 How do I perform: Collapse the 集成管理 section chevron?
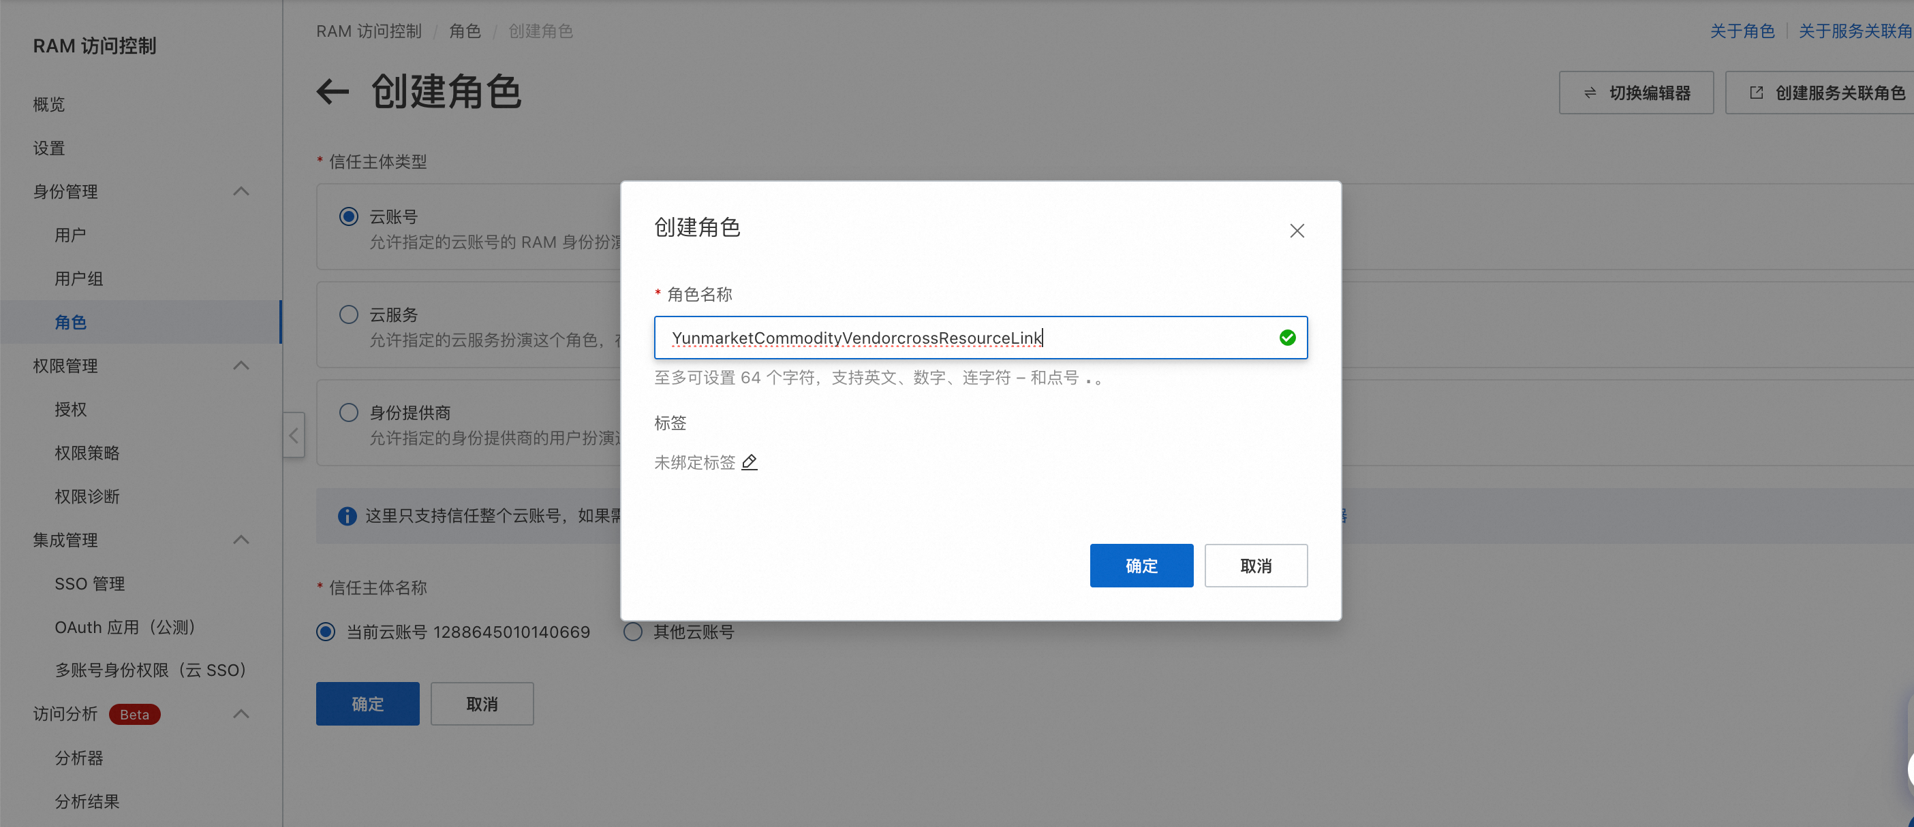click(x=241, y=540)
